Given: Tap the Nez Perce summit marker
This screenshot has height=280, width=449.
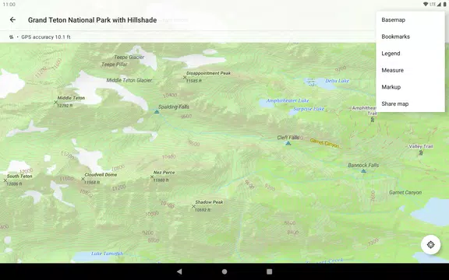Looking at the screenshot, I should tap(152, 177).
